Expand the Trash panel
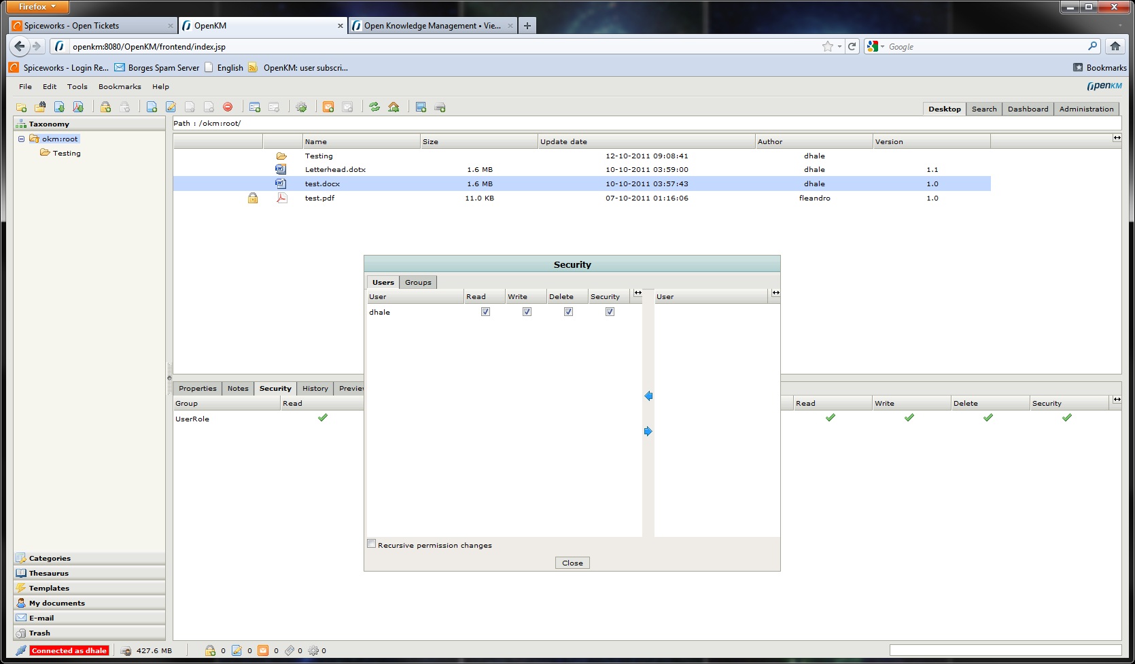The height and width of the screenshot is (664, 1135). coord(39,633)
